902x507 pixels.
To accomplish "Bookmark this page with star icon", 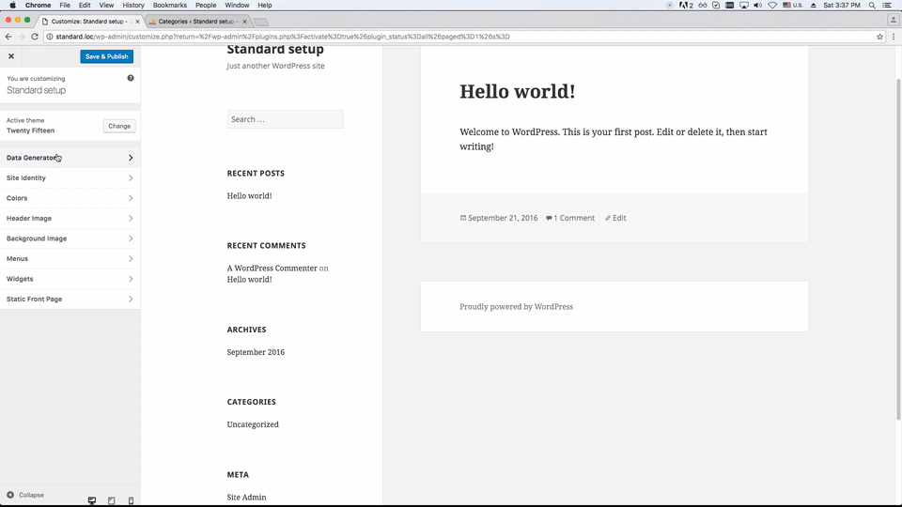I will (879, 37).
